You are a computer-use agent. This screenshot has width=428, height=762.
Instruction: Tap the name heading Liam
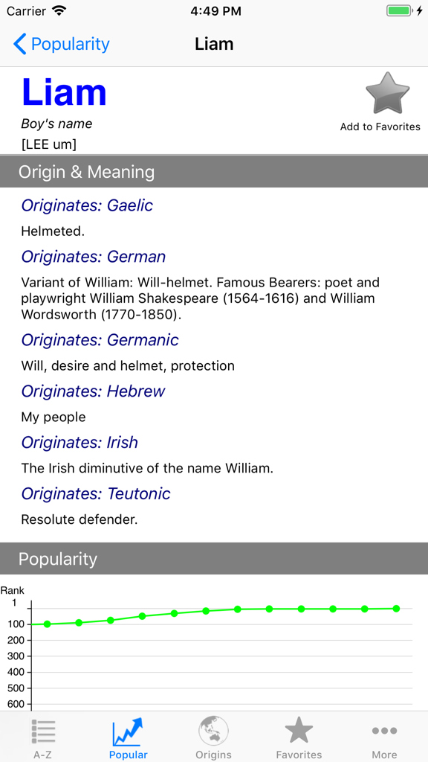coord(64,92)
